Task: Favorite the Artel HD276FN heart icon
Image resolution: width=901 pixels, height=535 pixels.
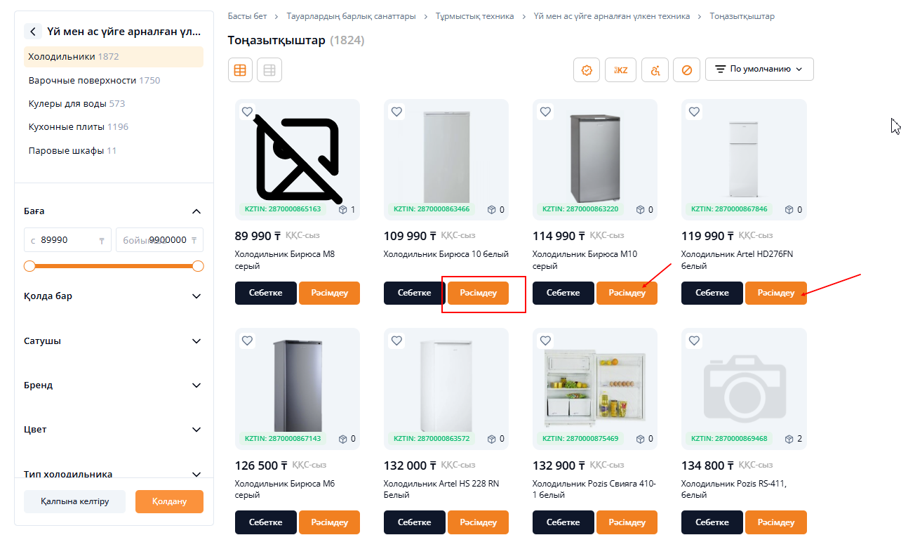Action: [x=694, y=111]
